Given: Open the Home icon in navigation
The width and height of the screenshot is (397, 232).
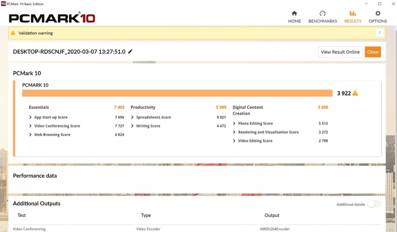Looking at the screenshot, I should (x=294, y=14).
